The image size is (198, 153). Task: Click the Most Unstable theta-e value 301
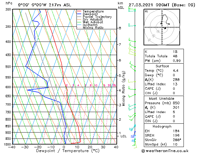coord(176,107)
